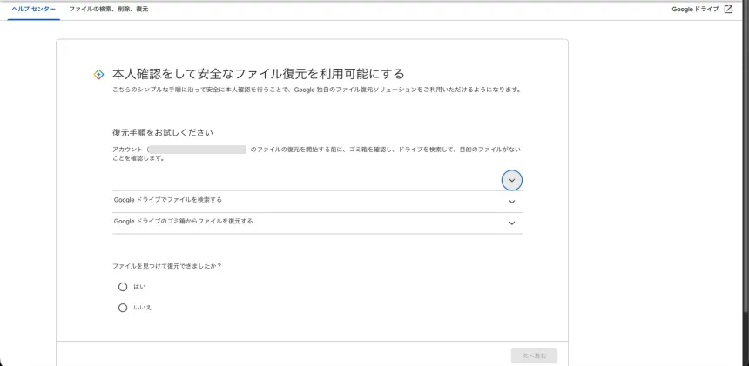Open the ヘルプ センター tab
This screenshot has width=749, height=366.
[x=33, y=10]
